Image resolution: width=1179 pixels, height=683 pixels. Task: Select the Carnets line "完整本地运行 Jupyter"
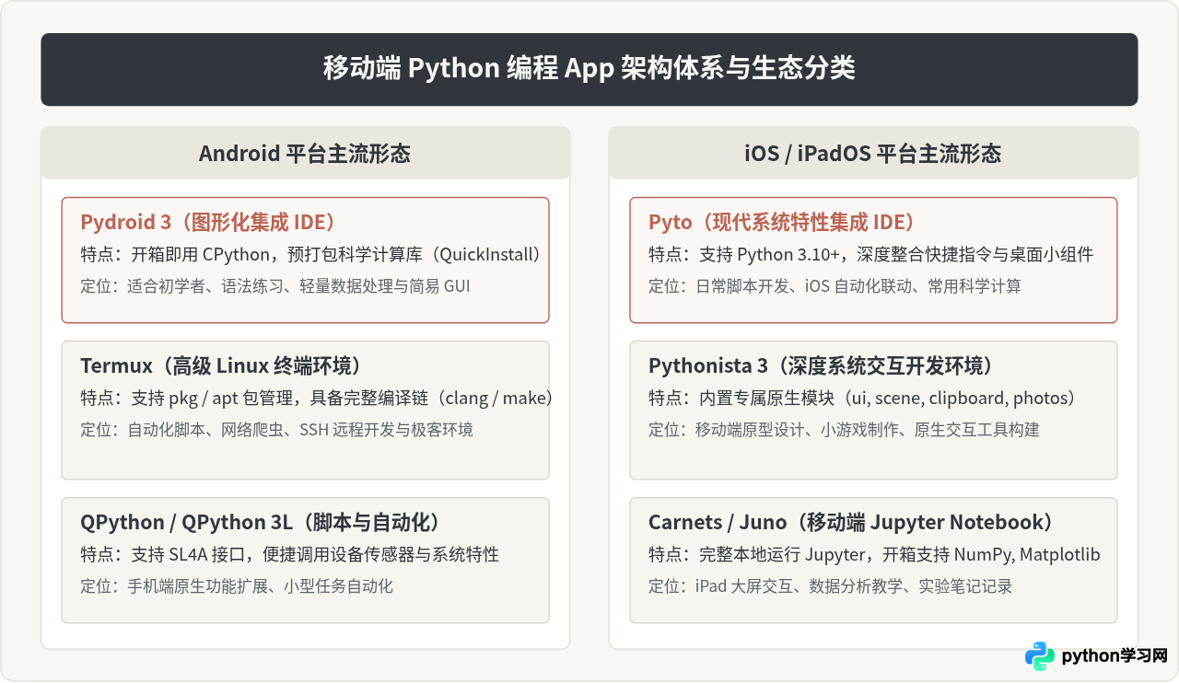784,554
